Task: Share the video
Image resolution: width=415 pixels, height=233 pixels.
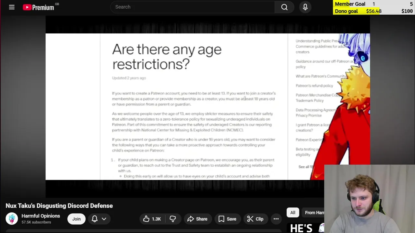Action: click(x=197, y=219)
